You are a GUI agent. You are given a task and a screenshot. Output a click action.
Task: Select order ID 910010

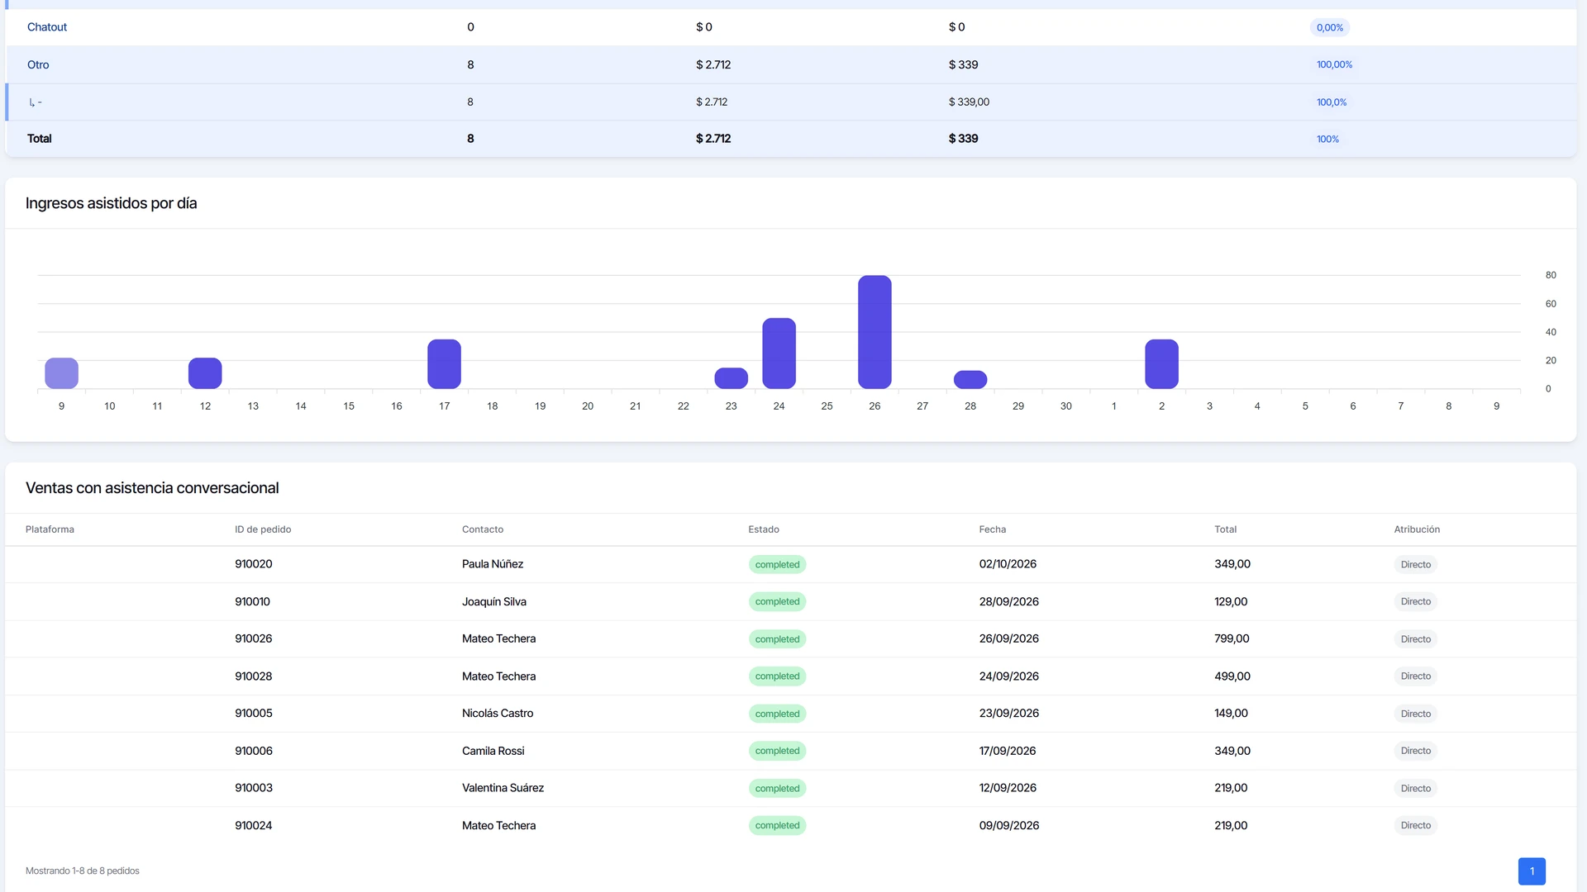point(252,602)
